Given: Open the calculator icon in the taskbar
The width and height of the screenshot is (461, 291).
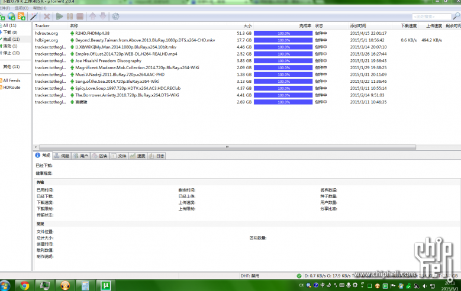Looking at the screenshot, I should coord(85,286).
